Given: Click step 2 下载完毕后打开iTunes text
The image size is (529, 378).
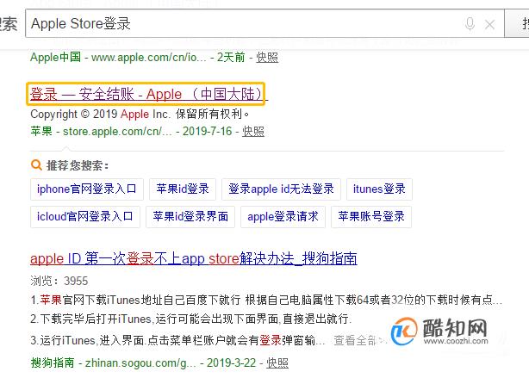Looking at the screenshot, I should click(191, 319).
